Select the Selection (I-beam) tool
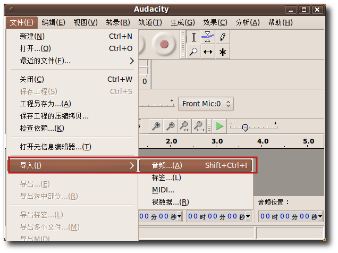 coord(193,37)
